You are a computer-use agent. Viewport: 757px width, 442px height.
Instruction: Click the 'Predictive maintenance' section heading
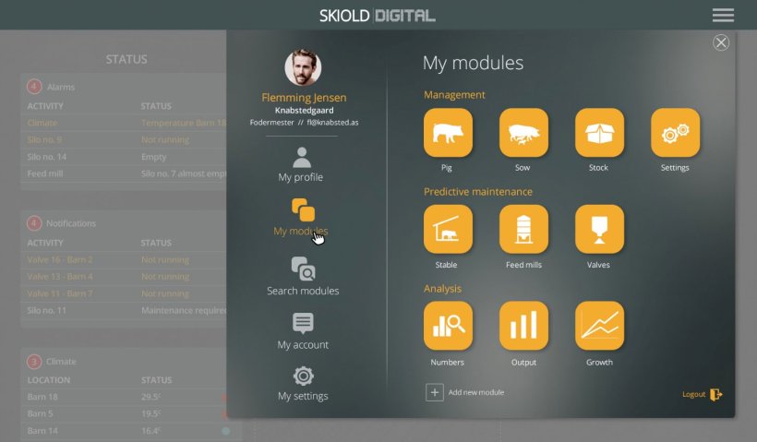point(478,192)
